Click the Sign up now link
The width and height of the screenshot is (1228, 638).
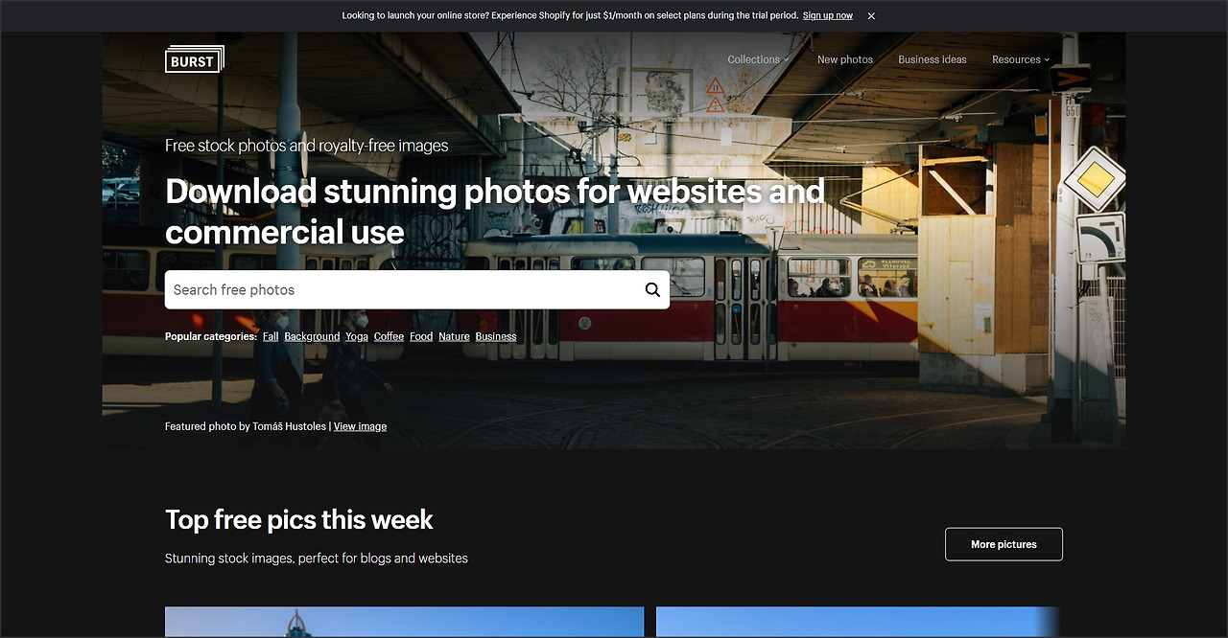pos(828,15)
